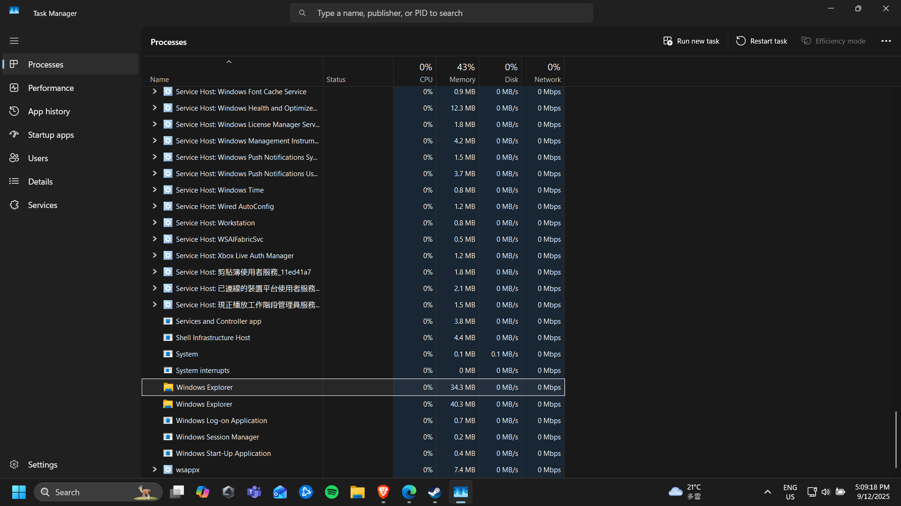Click the process search field
Viewport: 901px width, 506px height.
[x=441, y=13]
